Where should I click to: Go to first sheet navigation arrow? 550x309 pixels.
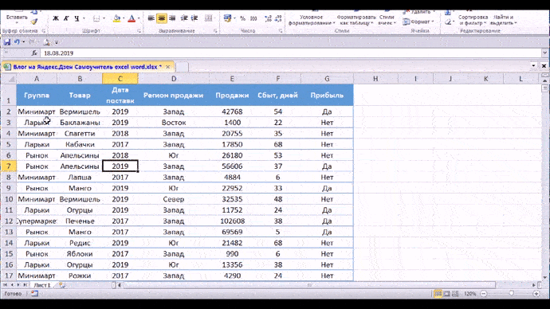[5, 285]
